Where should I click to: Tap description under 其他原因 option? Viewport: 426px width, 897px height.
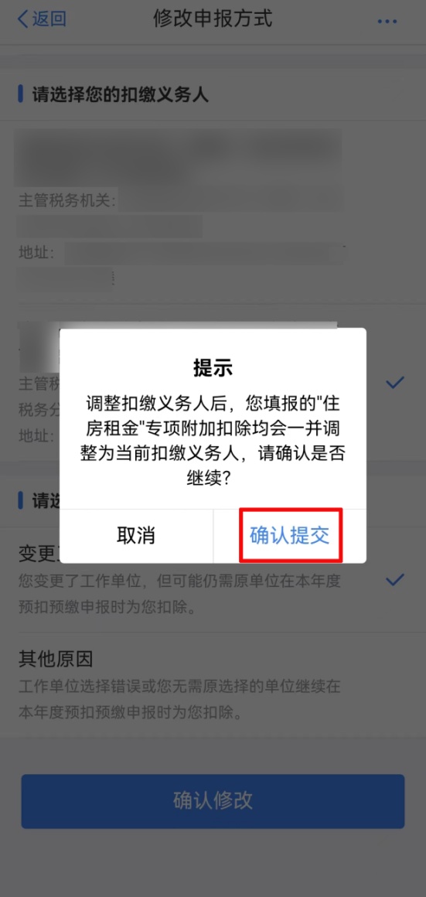179,699
